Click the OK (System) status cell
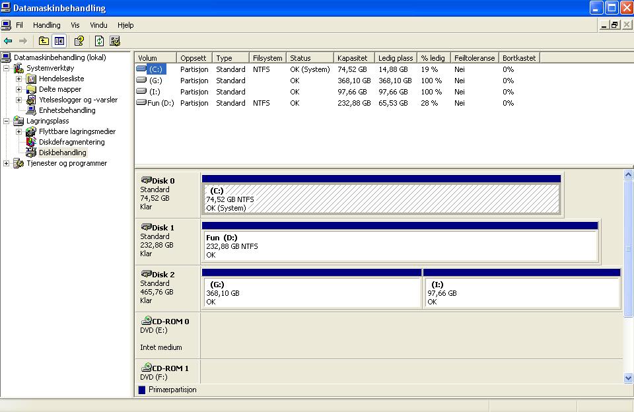Image resolution: width=634 pixels, height=412 pixels. [310, 69]
